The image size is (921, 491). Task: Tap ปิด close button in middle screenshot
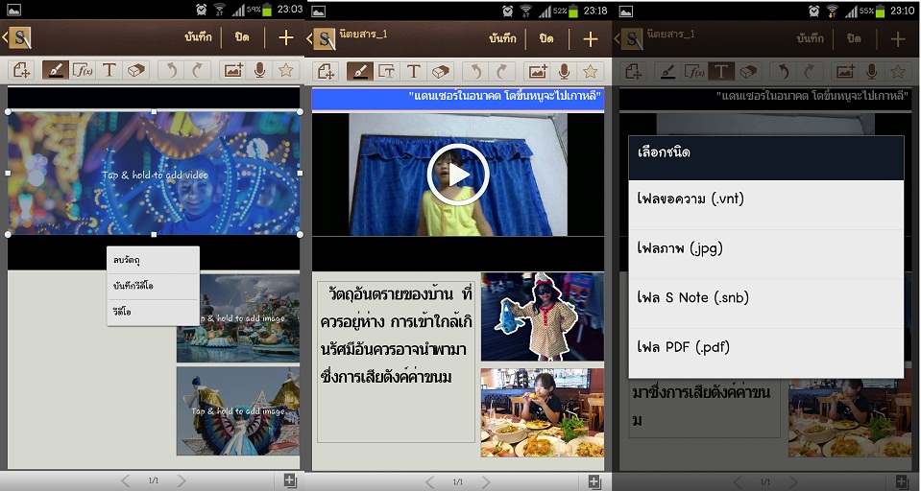click(x=546, y=38)
